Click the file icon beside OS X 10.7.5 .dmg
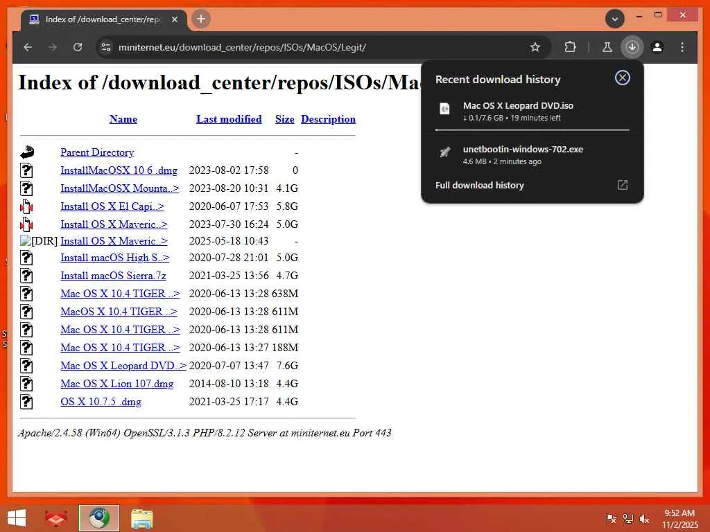Viewport: 710px width, 532px height. [x=27, y=402]
